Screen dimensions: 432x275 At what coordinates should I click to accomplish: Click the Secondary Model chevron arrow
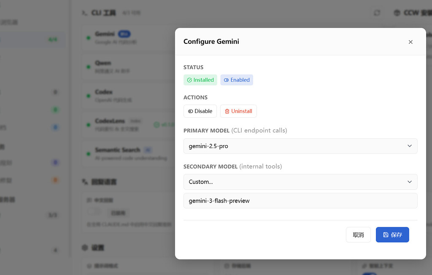coord(410,182)
